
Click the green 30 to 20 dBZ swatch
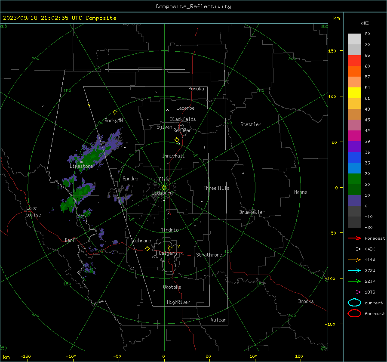(x=354, y=179)
